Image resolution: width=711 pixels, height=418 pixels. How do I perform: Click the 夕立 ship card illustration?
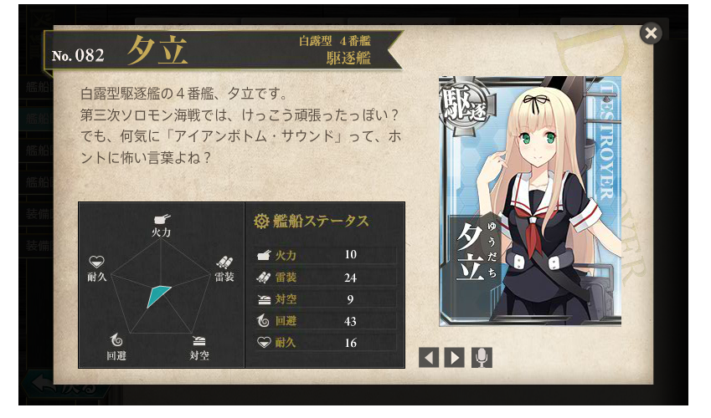click(530, 201)
